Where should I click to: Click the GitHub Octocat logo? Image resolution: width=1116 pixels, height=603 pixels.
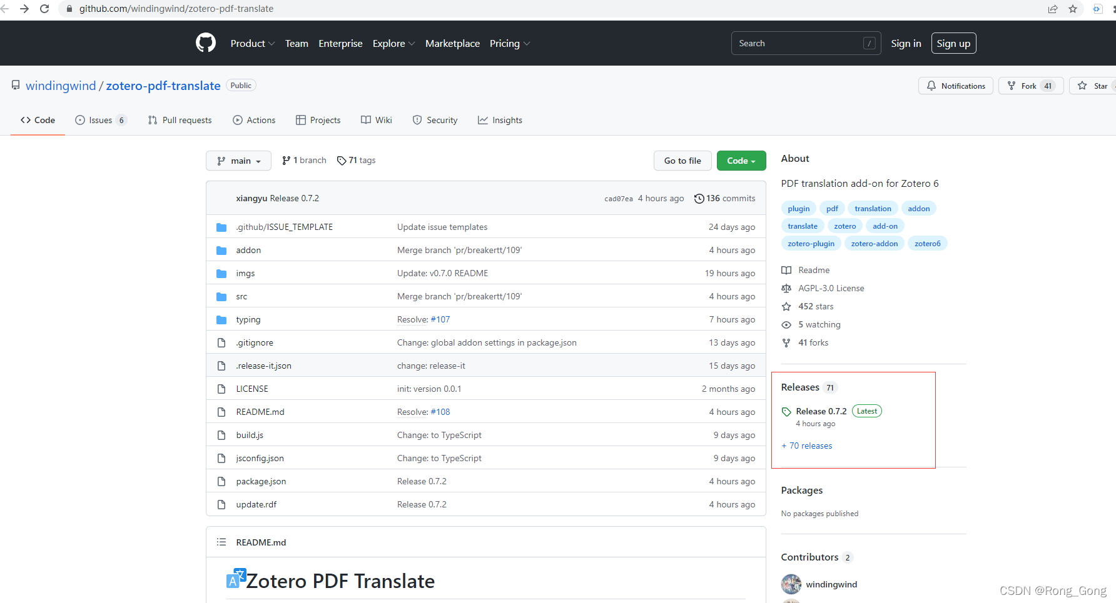(206, 43)
